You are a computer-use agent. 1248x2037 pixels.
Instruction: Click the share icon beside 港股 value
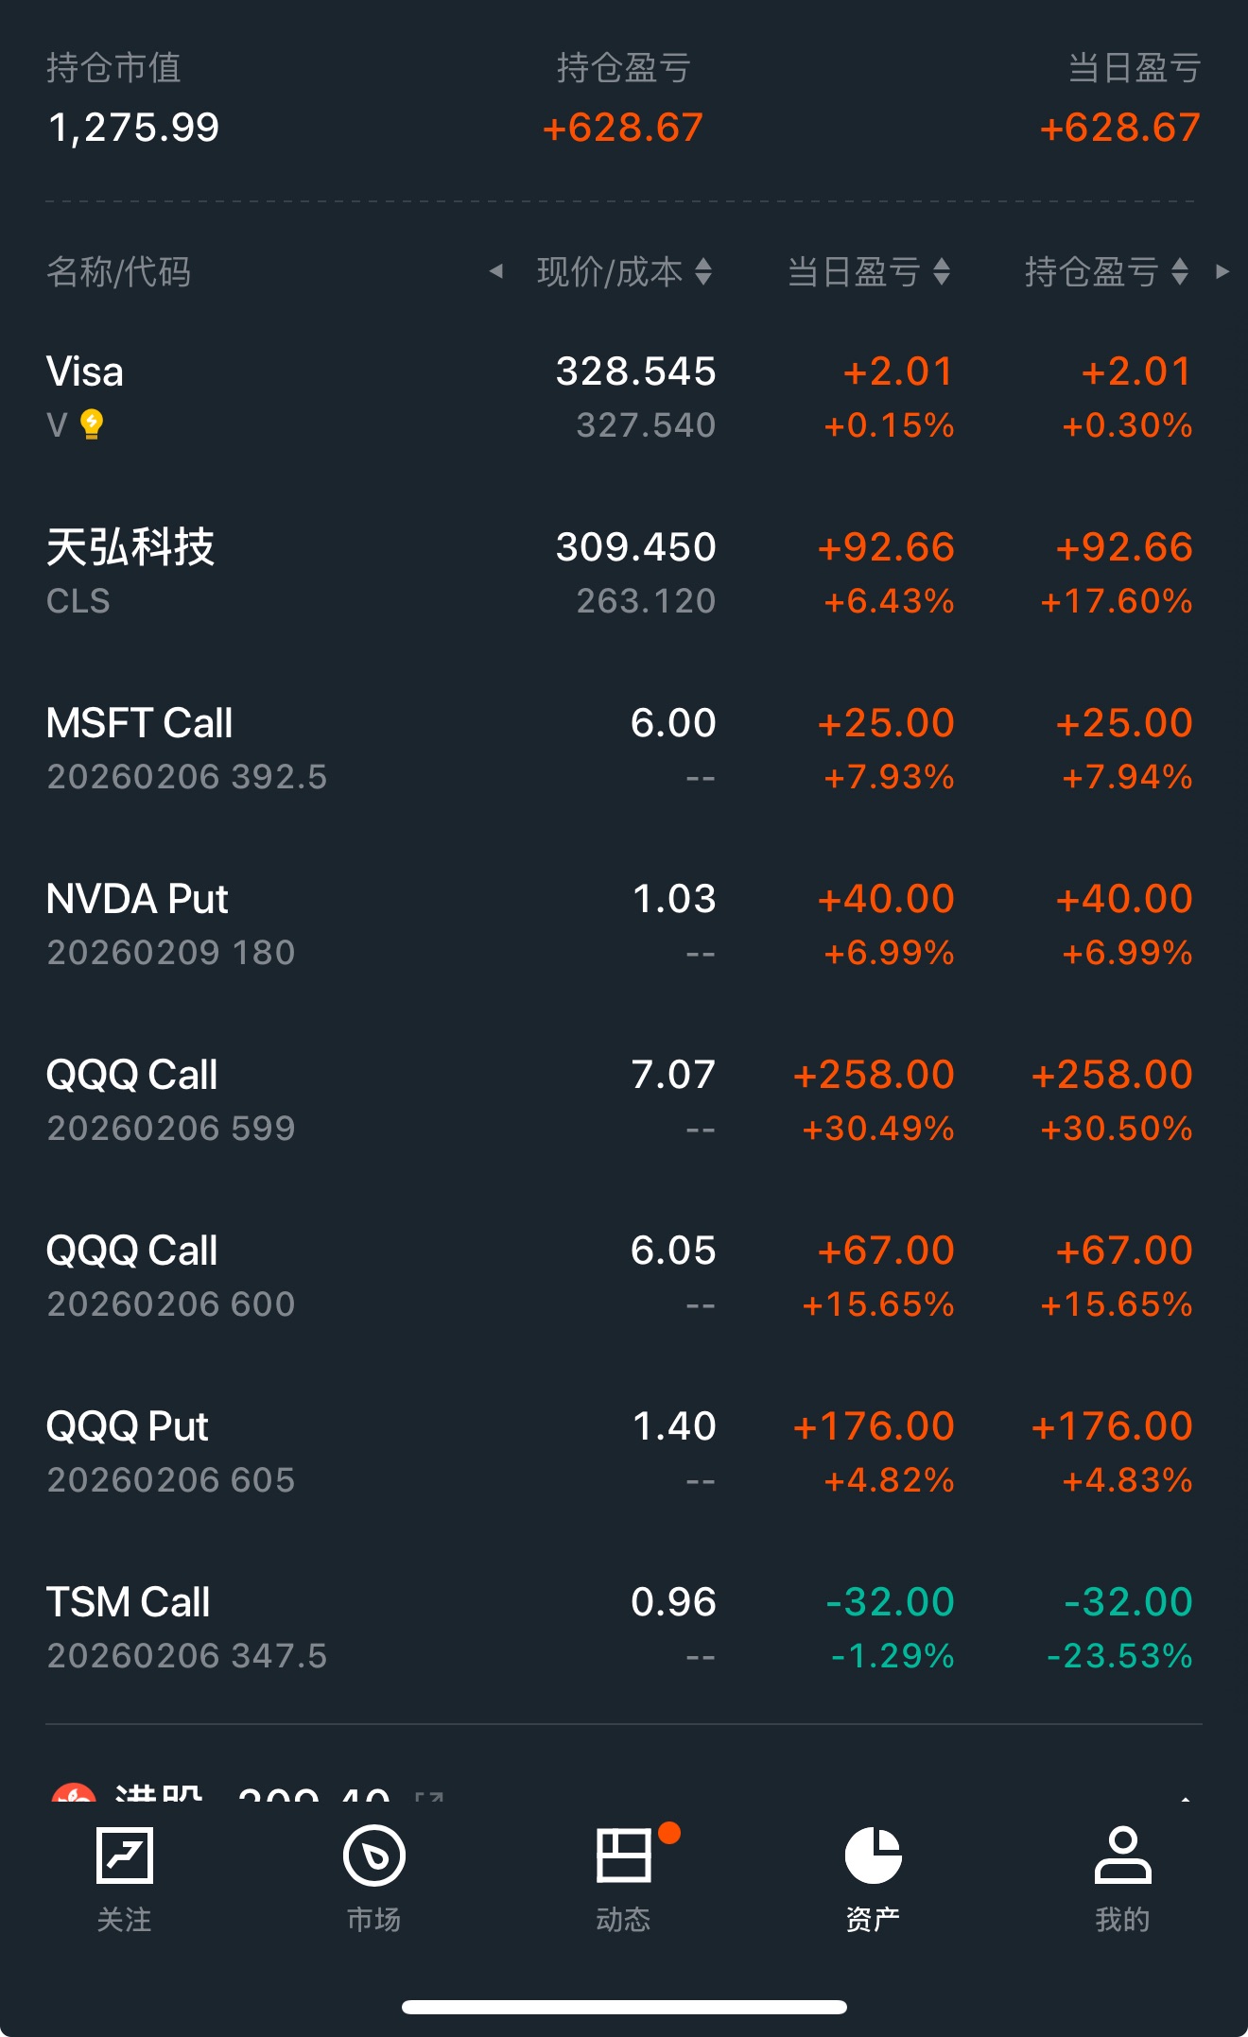click(429, 1794)
